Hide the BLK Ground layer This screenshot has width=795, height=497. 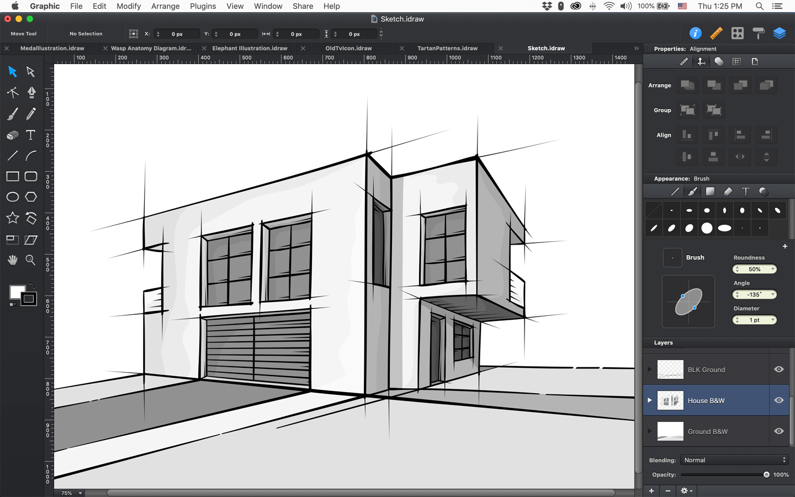click(x=779, y=369)
